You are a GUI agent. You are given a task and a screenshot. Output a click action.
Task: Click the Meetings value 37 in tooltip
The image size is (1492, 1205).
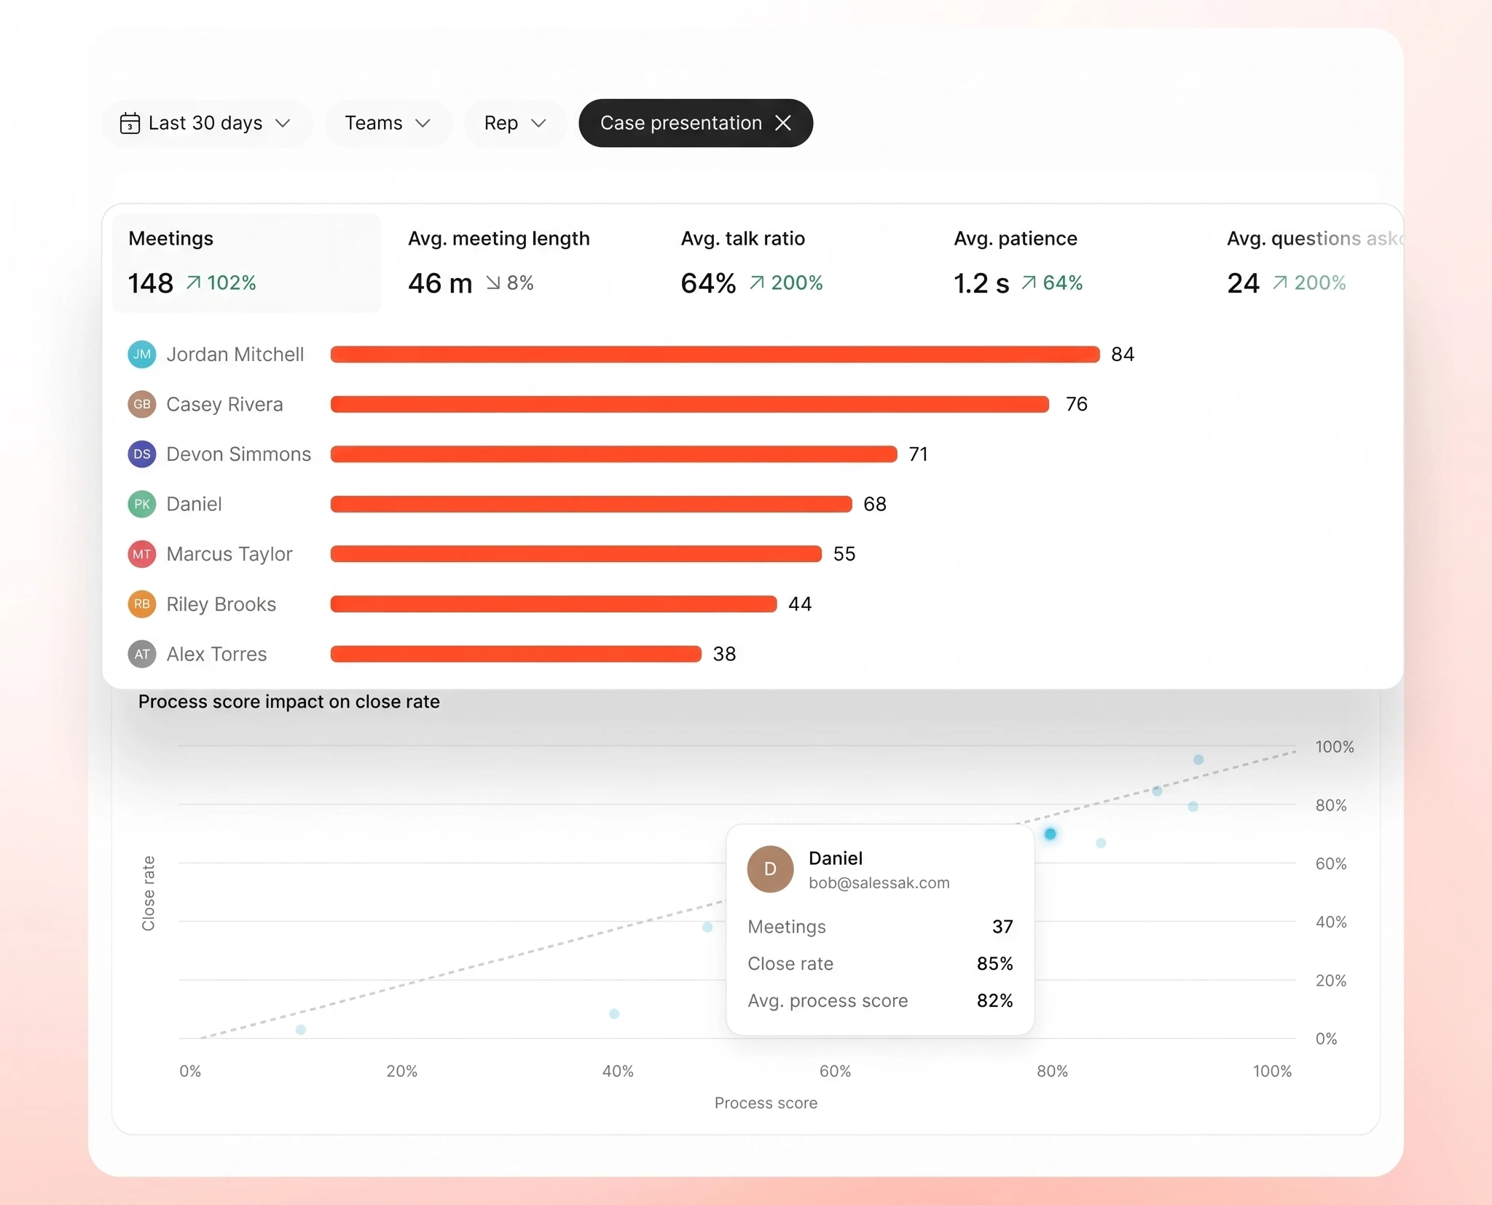(x=1002, y=927)
